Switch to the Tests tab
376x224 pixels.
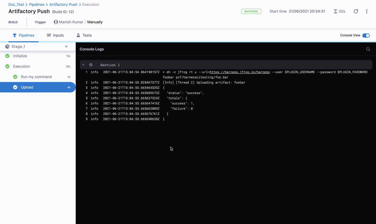tap(84, 35)
